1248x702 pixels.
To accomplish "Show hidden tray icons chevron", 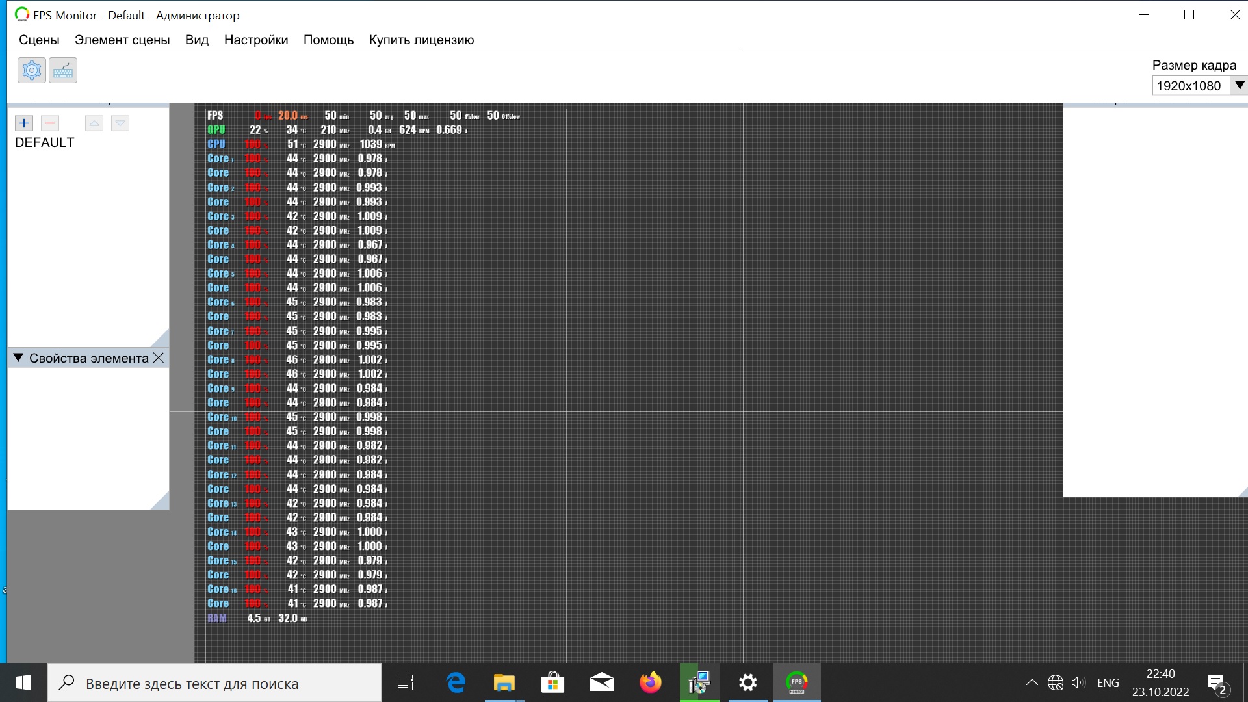I will [1032, 682].
